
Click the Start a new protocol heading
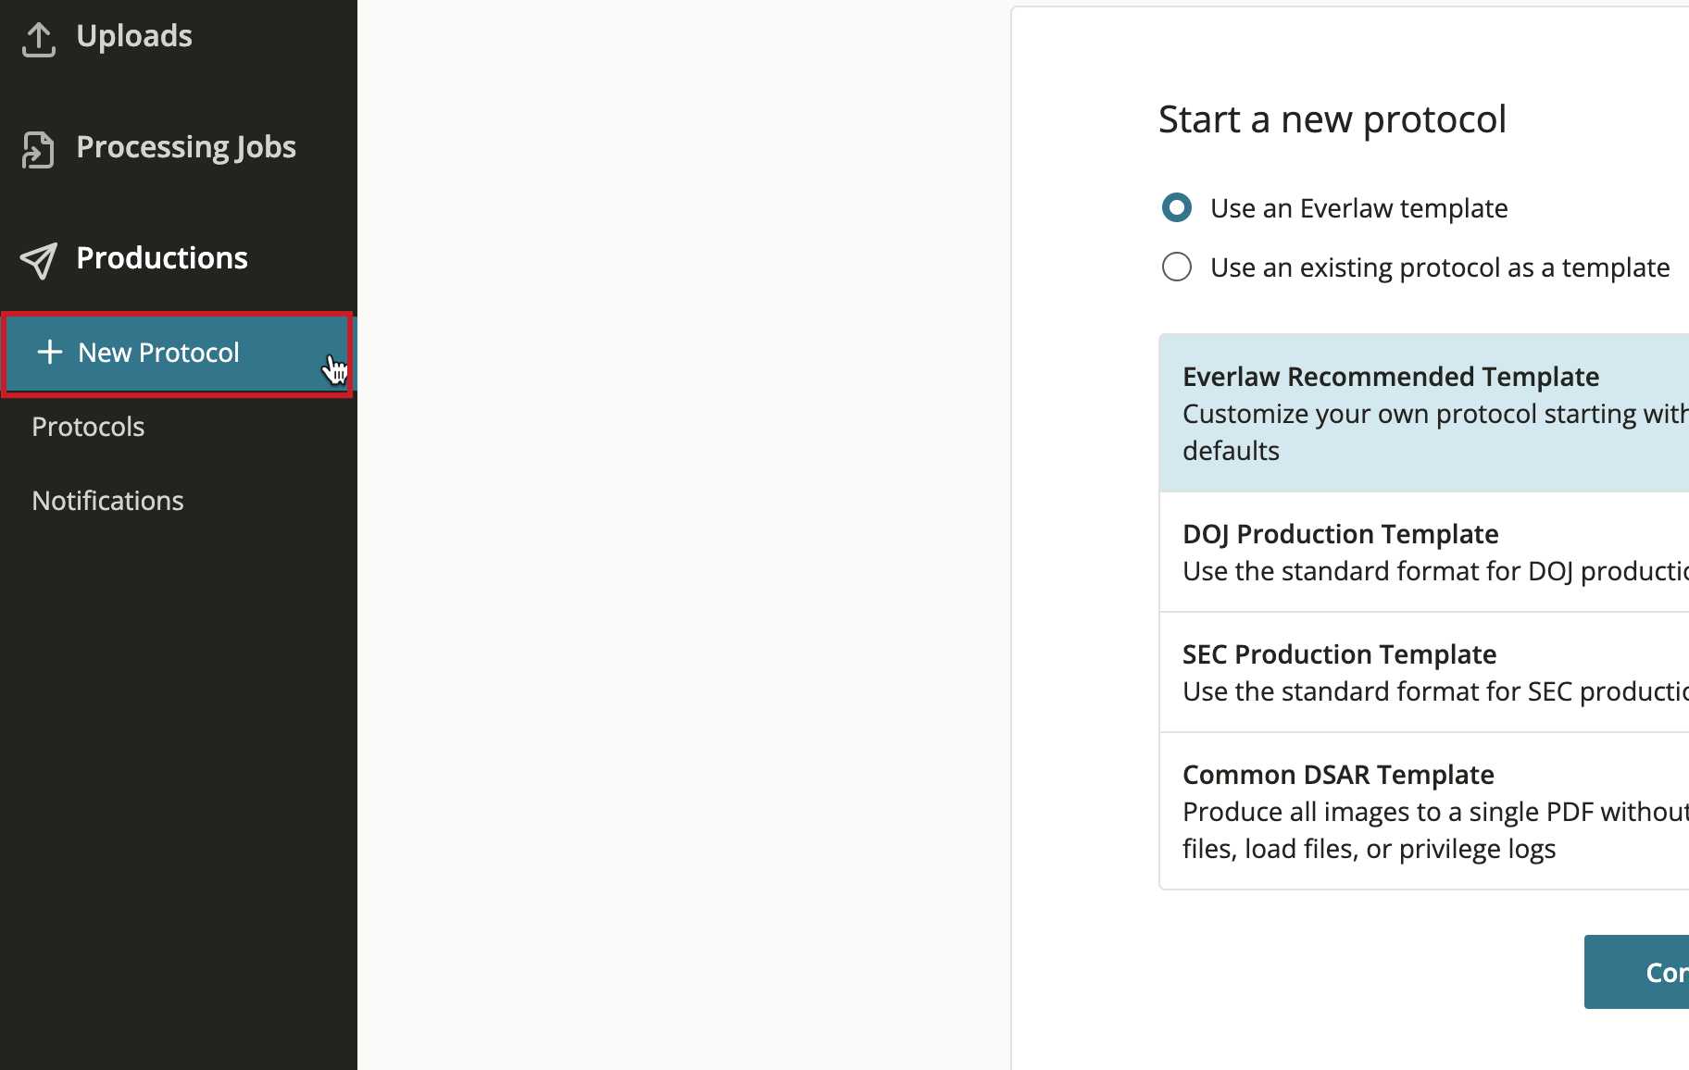(x=1332, y=120)
